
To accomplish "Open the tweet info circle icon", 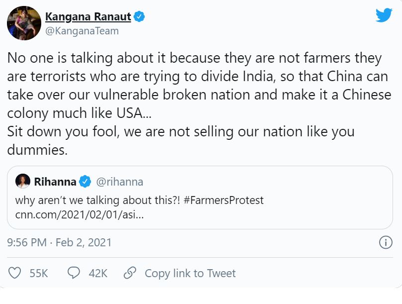I will tap(386, 242).
